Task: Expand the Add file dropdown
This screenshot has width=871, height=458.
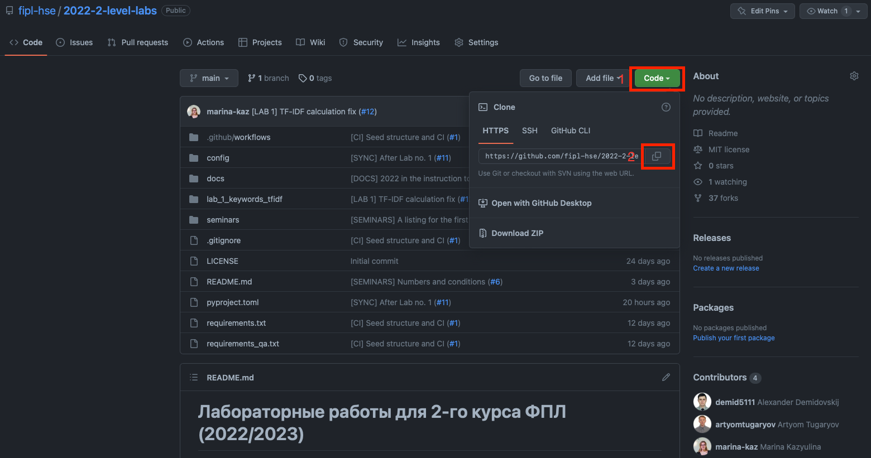Action: click(602, 78)
